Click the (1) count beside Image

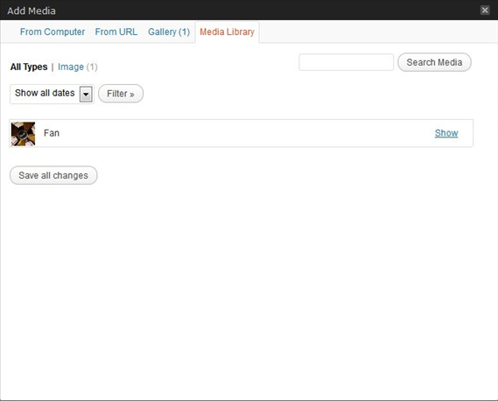pyautogui.click(x=92, y=67)
